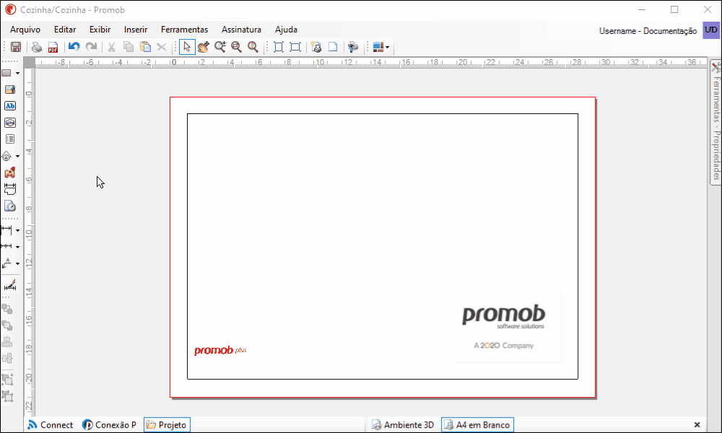Click Username - Documentação account label
Image resolution: width=722 pixels, height=433 pixels.
coord(648,31)
